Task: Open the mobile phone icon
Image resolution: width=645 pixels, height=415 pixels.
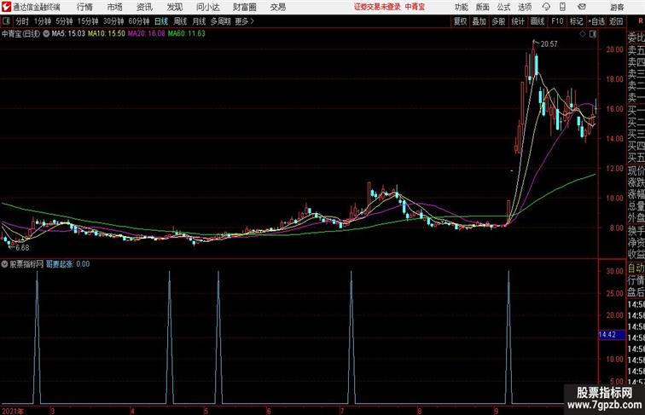Action: tap(562, 7)
